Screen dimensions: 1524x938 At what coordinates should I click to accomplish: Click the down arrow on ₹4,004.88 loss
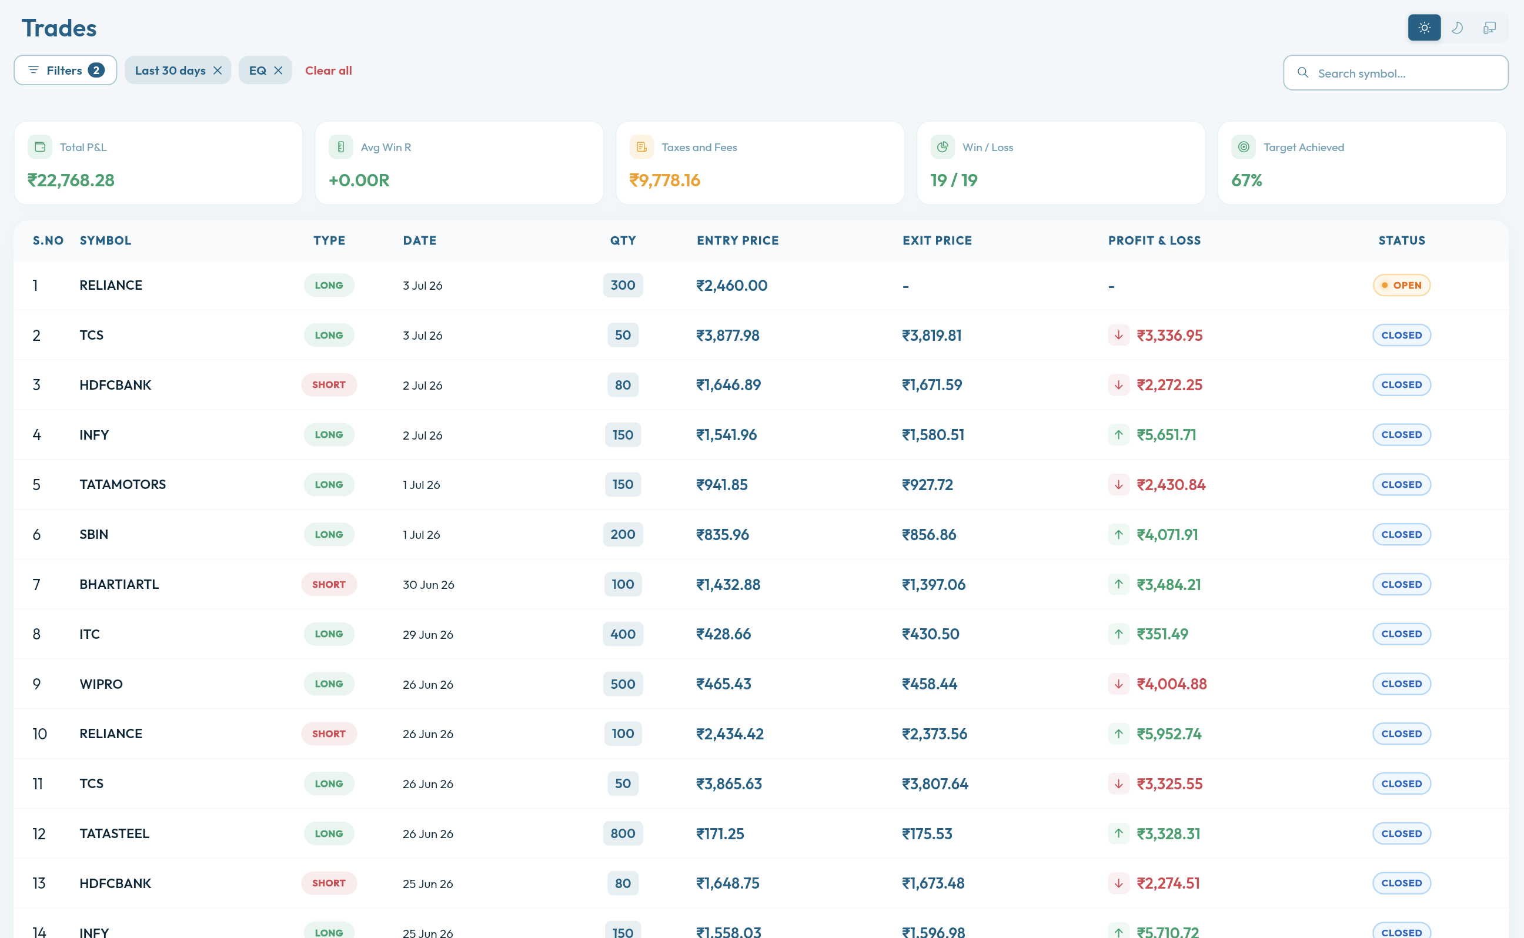[x=1118, y=684]
